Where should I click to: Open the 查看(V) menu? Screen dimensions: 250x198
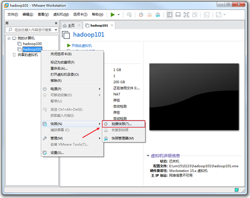[x=43, y=14]
